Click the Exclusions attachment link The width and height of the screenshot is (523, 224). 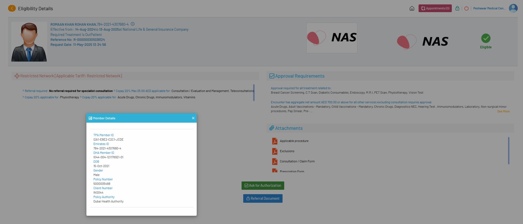(x=287, y=151)
